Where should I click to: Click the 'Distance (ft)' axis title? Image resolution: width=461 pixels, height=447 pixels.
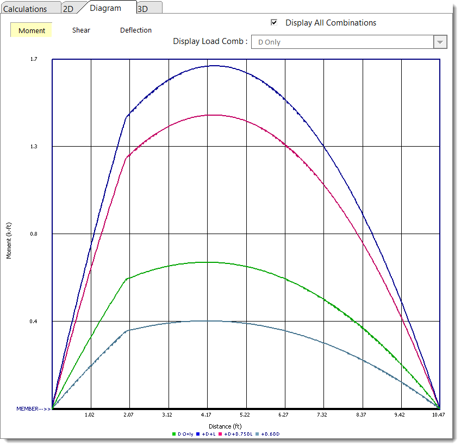coord(225,426)
